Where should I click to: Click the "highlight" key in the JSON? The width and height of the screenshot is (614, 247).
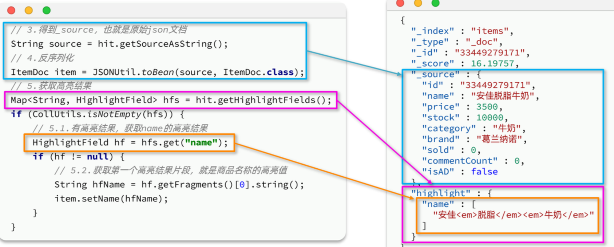pos(440,193)
